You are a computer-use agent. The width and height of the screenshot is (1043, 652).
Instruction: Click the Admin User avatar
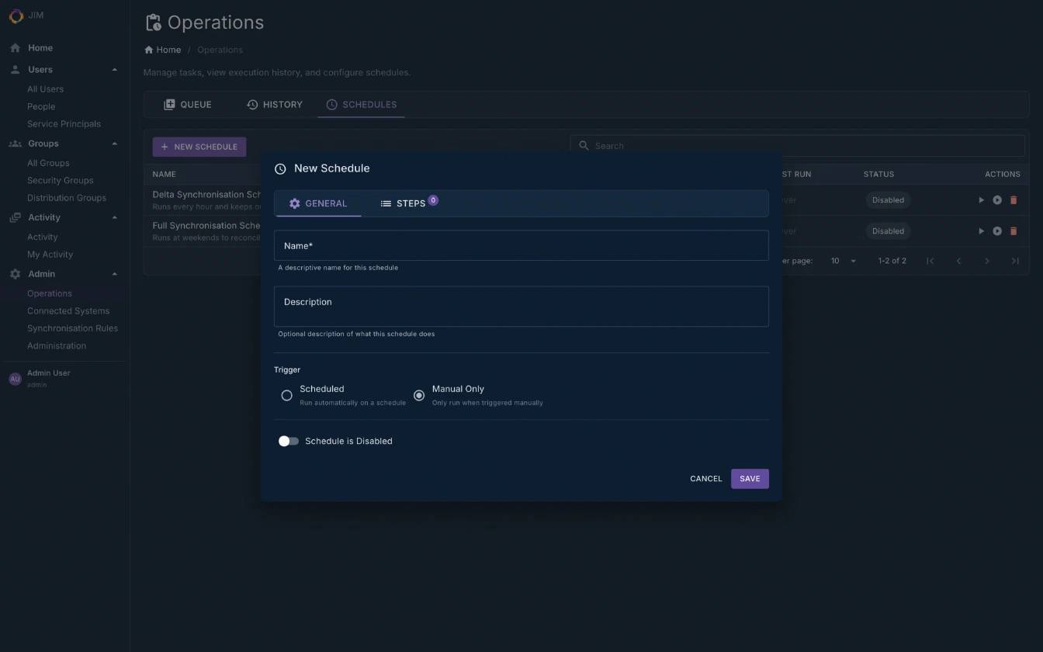[15, 378]
